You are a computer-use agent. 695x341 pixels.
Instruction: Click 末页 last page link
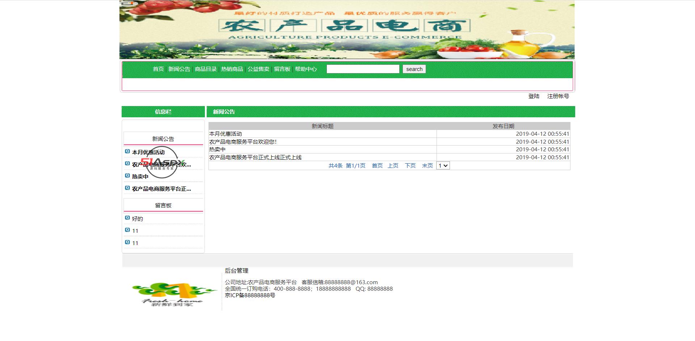tap(427, 166)
